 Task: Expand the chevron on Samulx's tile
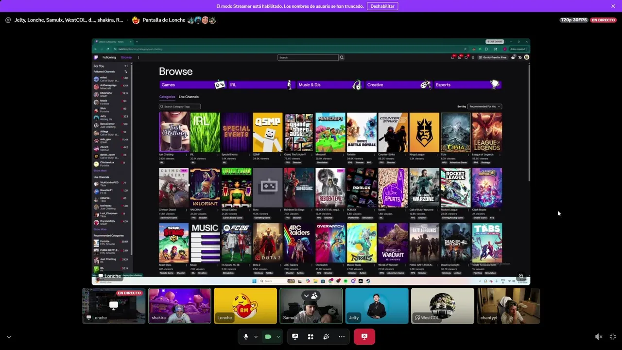point(306,296)
